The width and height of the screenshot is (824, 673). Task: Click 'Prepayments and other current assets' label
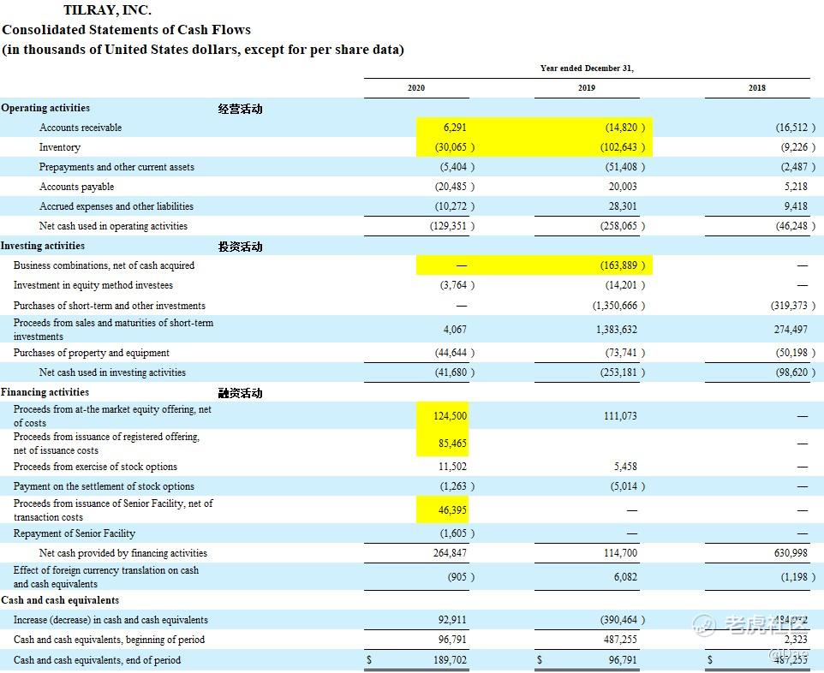pyautogui.click(x=116, y=167)
